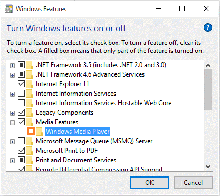Select the Legacy Components list item
Viewport: 220px width, 196px height.
(64, 113)
